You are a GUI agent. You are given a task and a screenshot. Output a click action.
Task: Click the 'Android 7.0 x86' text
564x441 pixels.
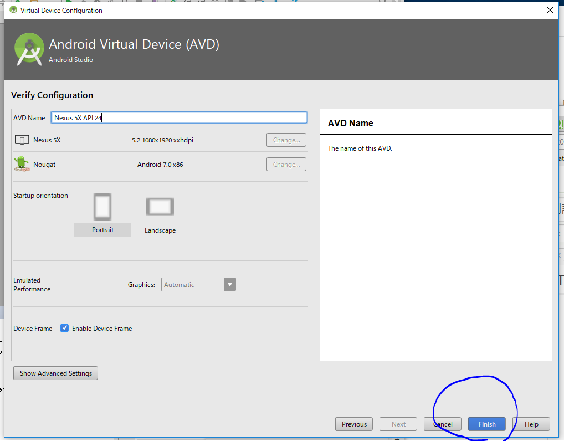[x=160, y=165]
